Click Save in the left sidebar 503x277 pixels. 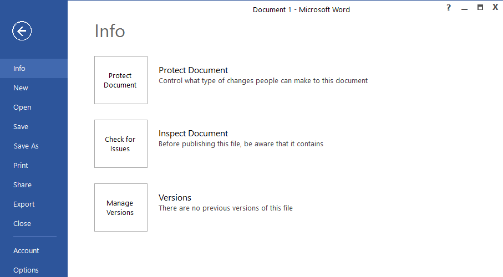pyautogui.click(x=21, y=127)
